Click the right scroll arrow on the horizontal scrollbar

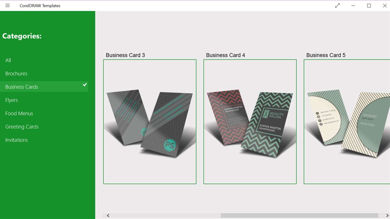pyautogui.click(x=387, y=215)
